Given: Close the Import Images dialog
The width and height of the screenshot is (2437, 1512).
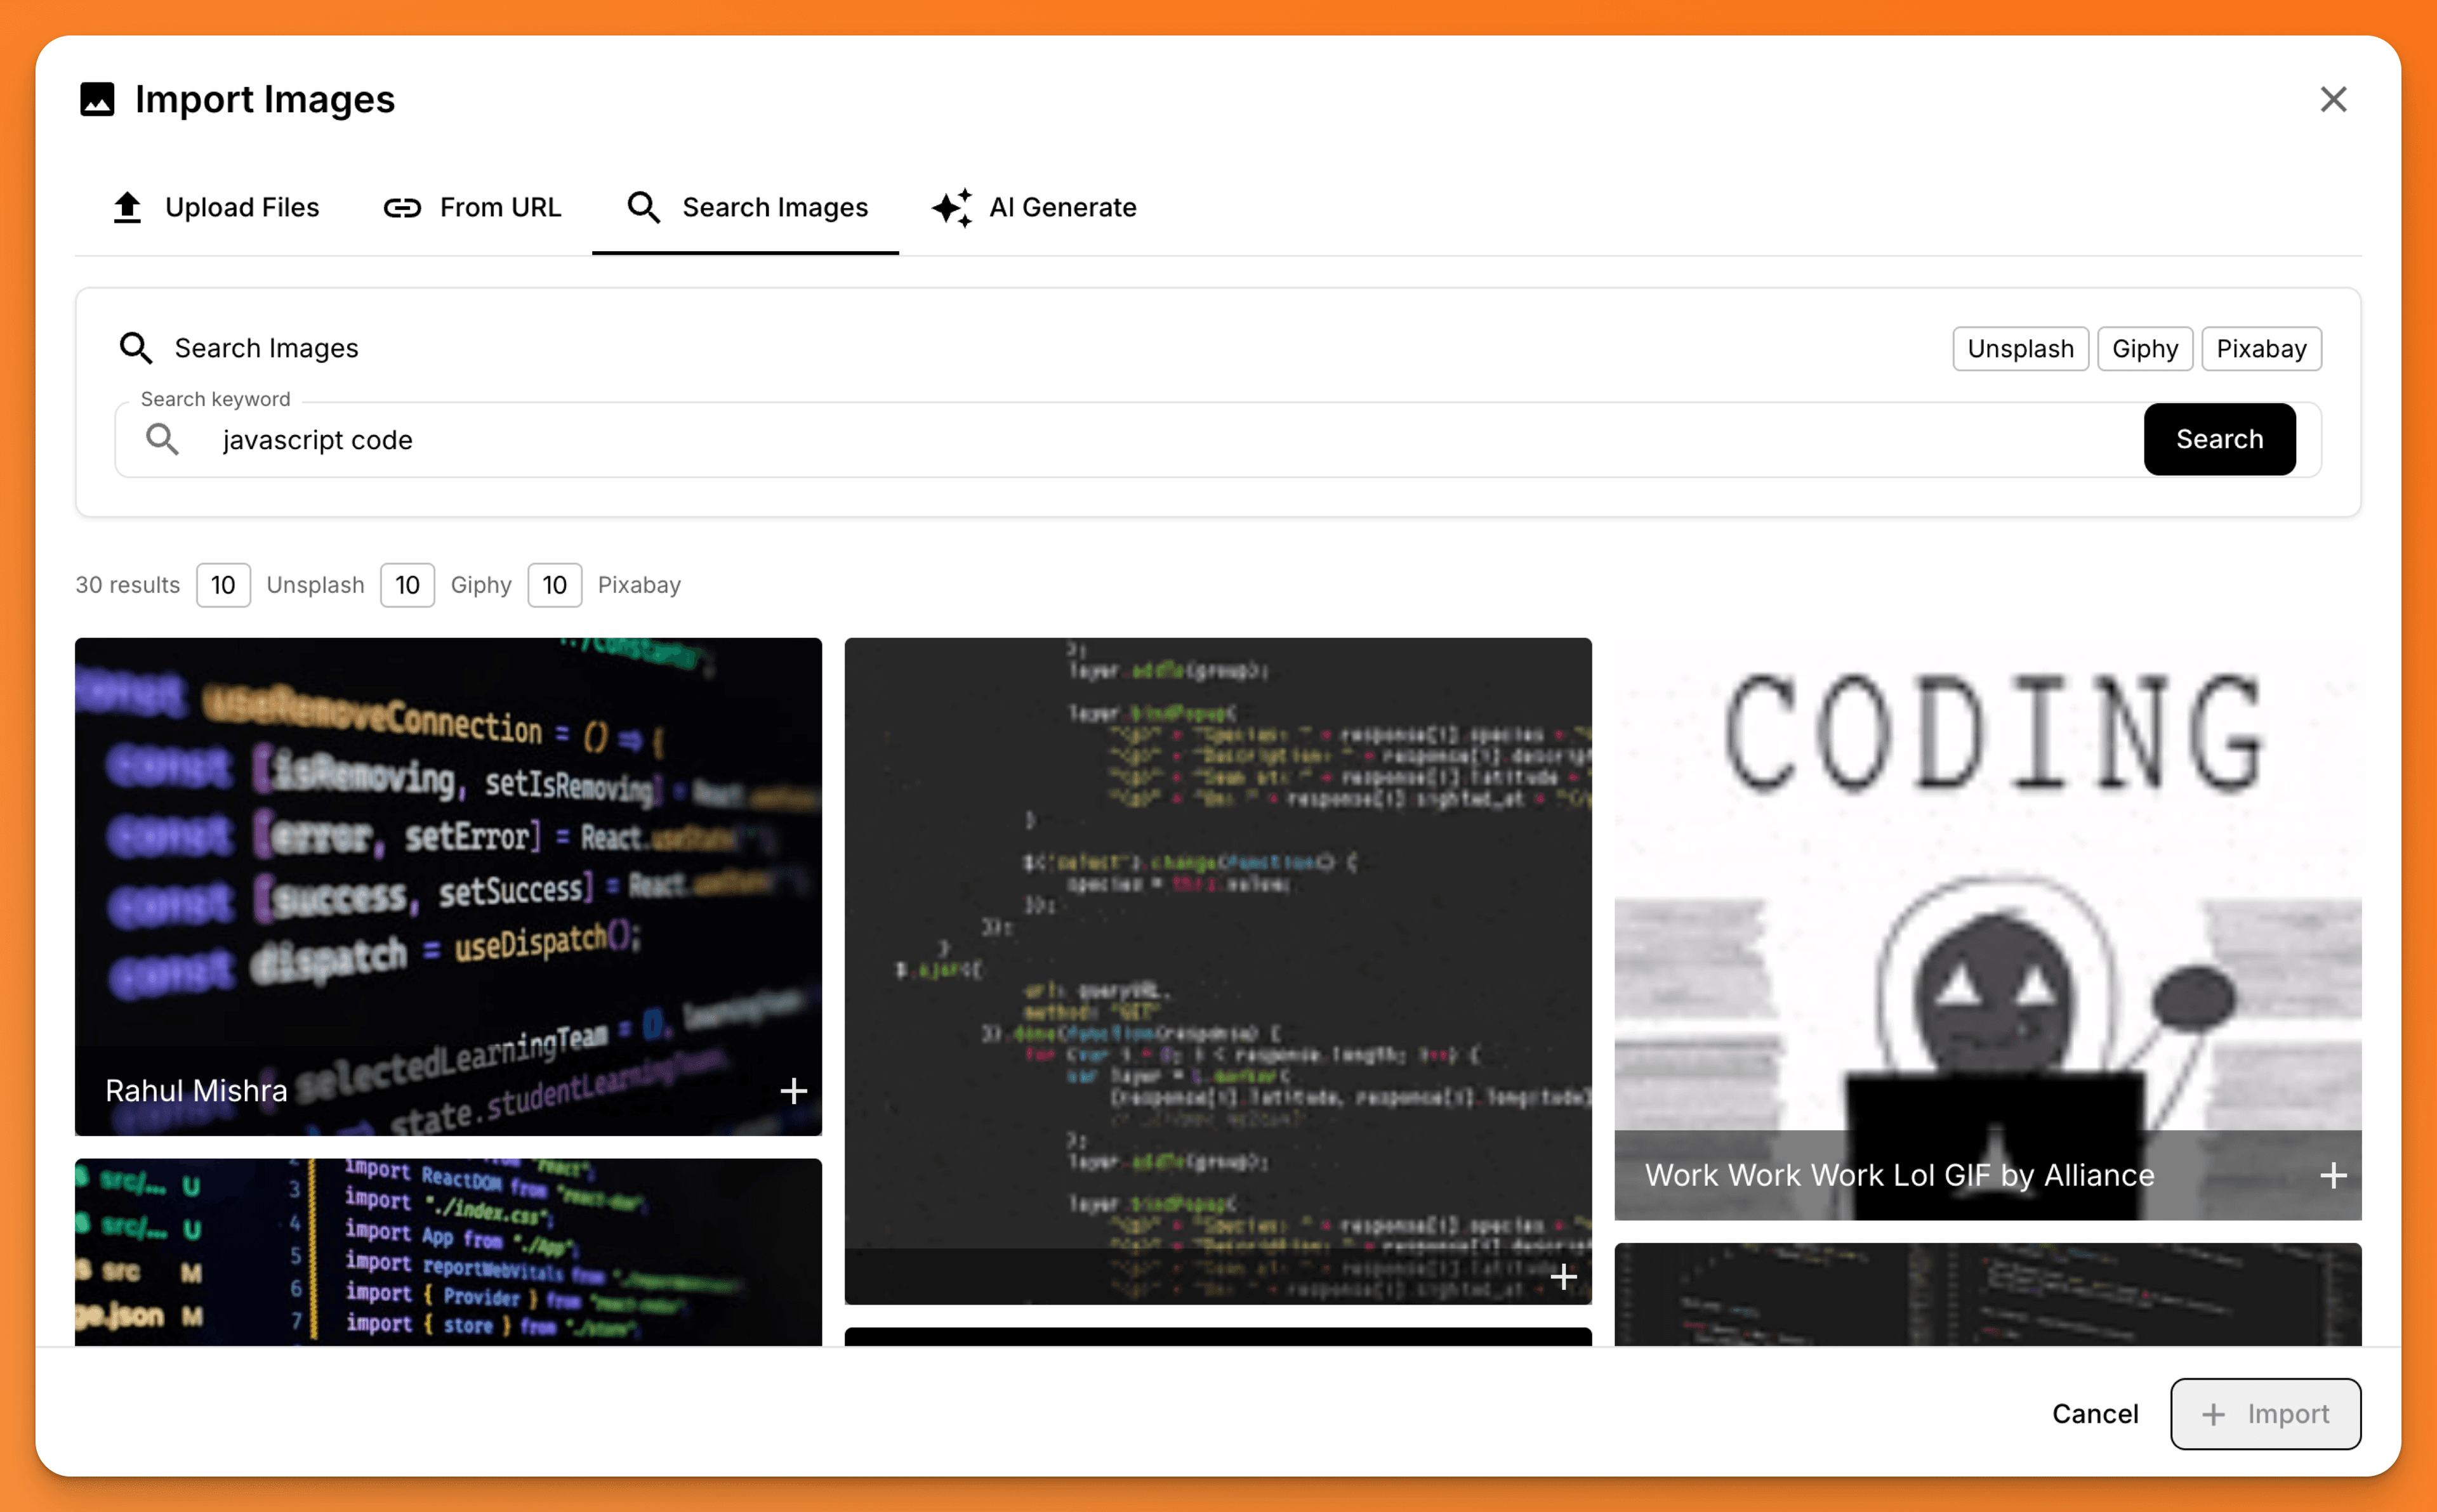Looking at the screenshot, I should point(2332,99).
